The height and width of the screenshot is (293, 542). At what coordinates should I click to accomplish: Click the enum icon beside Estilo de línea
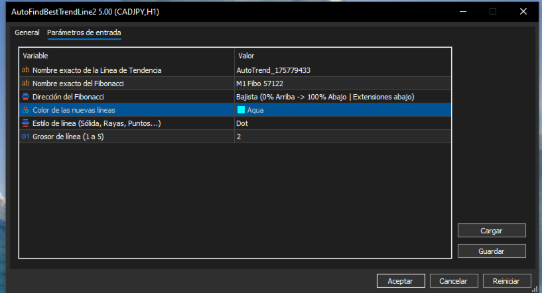[26, 123]
